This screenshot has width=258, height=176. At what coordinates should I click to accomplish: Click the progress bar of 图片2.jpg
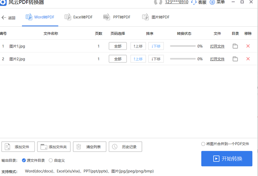tap(183, 59)
